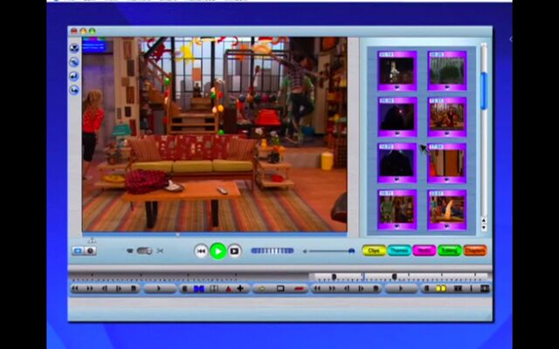This screenshot has width=559, height=349.
Task: Click the filmstrip icon in the bottom toolbar
Action: coord(214,289)
